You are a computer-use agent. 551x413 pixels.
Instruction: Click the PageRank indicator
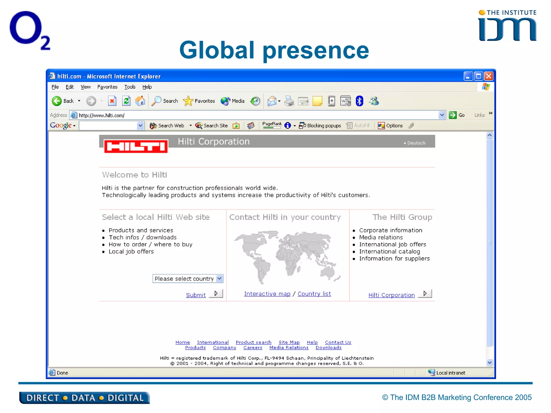[272, 125]
